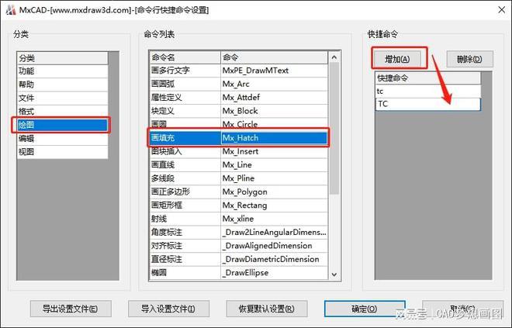Select the Mx_Arc command row

[x=239, y=84]
